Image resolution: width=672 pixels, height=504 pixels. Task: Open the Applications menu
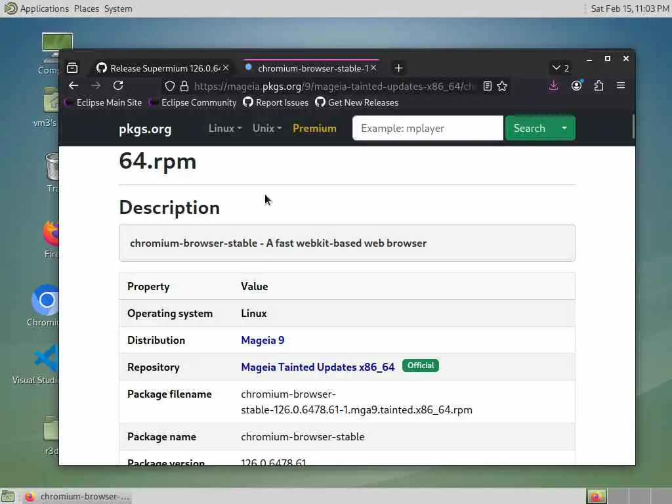44,9
